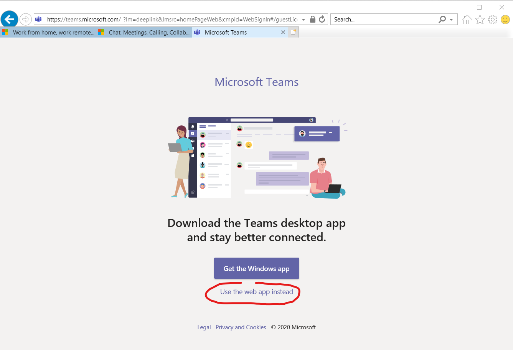Click Get the Windows app button
This screenshot has height=350, width=513.
[257, 268]
